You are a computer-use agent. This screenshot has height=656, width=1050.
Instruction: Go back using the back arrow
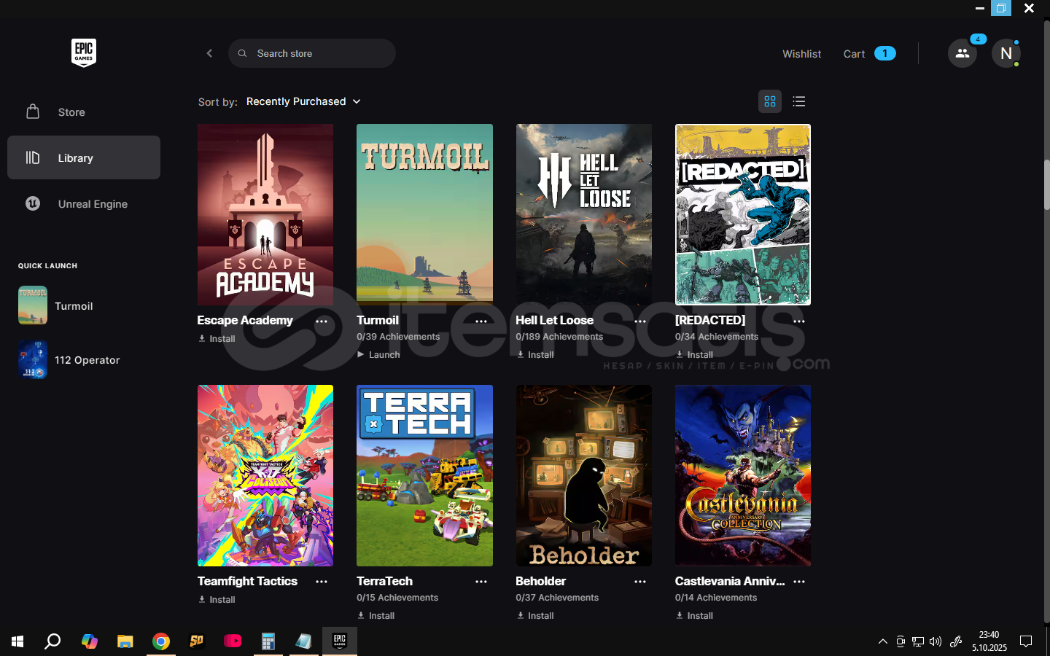[209, 53]
